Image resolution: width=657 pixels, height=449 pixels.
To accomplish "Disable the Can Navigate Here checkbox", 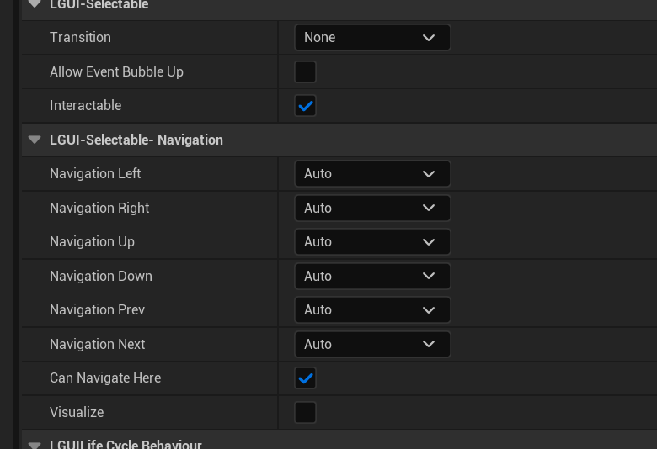I will coord(305,378).
